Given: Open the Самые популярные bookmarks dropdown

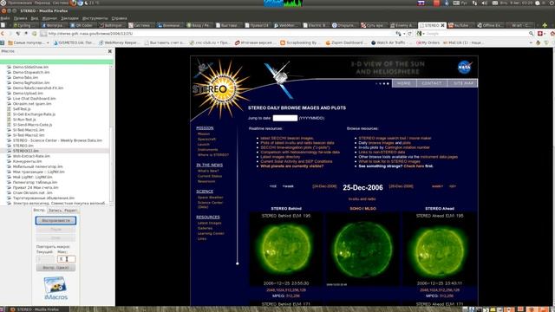Looking at the screenshot, I should click(x=29, y=42).
